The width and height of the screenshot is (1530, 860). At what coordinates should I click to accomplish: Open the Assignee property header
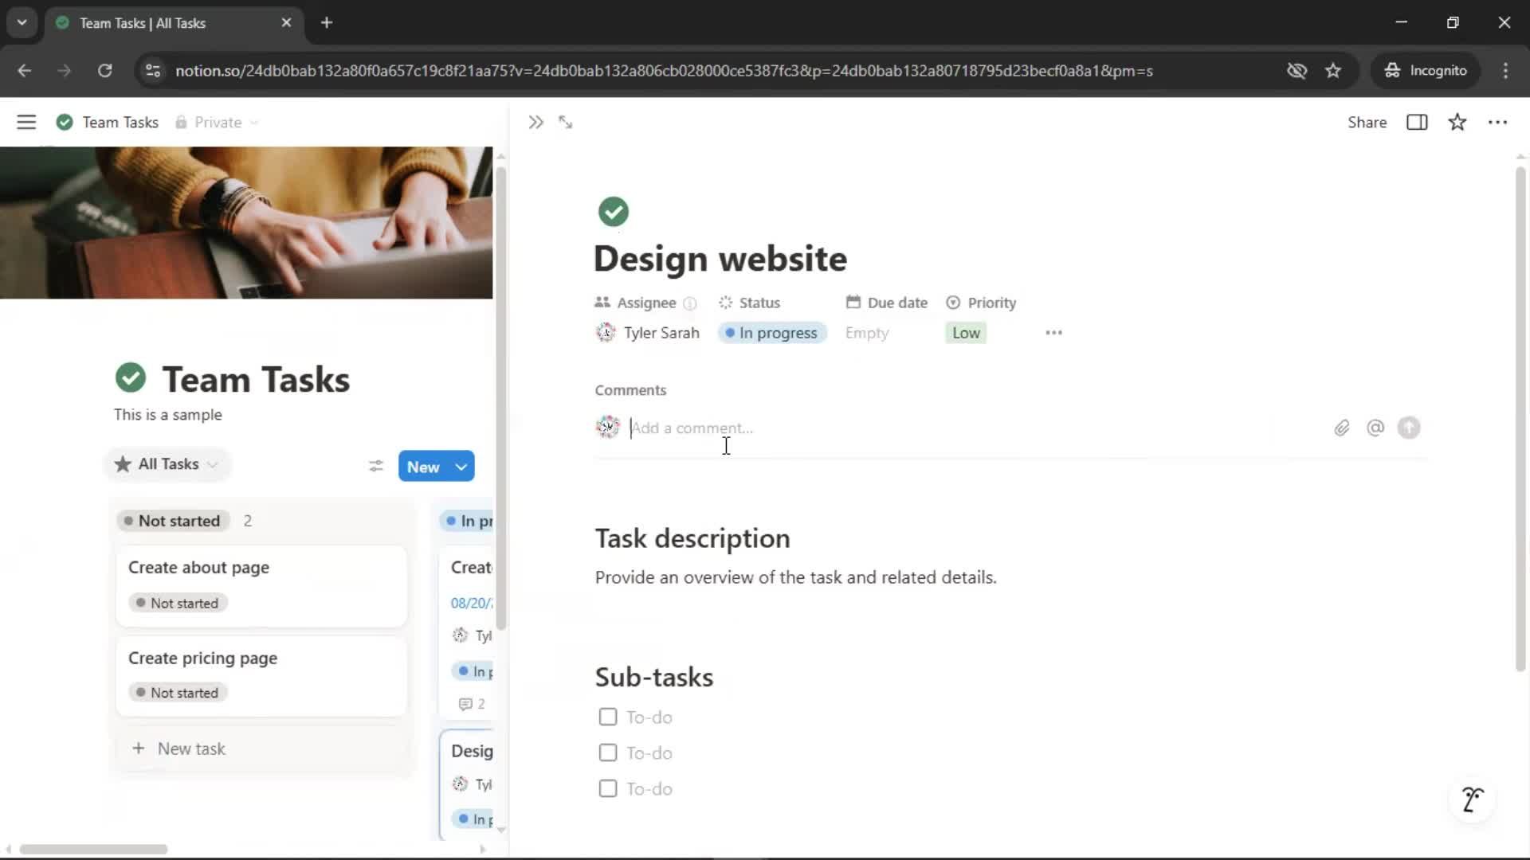[x=636, y=303]
